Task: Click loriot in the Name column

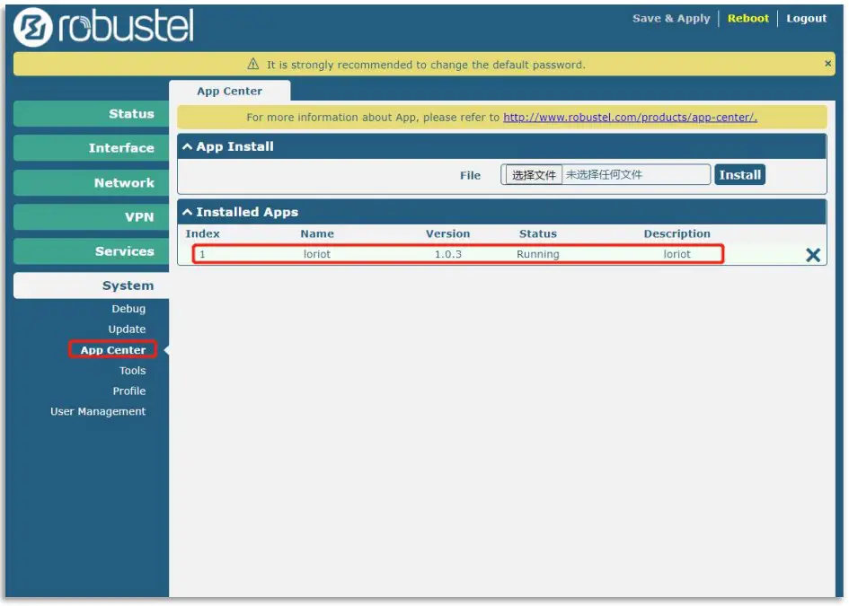Action: pyautogui.click(x=317, y=254)
